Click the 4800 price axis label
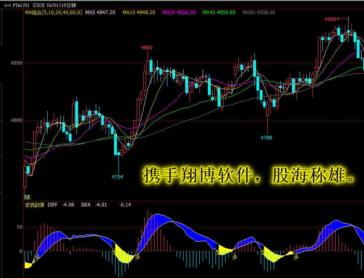Screen dimensions: 364x278 17,120
